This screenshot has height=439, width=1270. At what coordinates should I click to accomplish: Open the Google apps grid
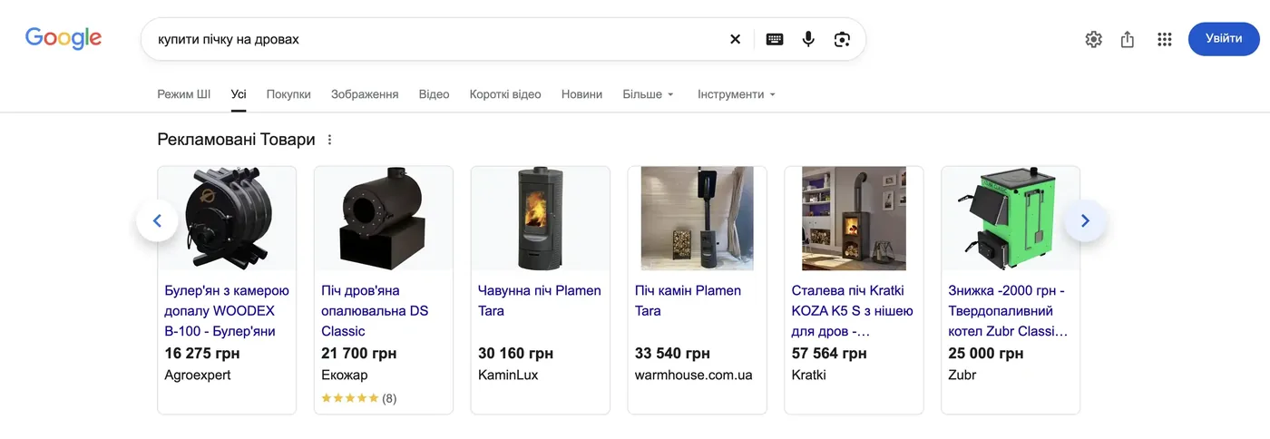1165,39
